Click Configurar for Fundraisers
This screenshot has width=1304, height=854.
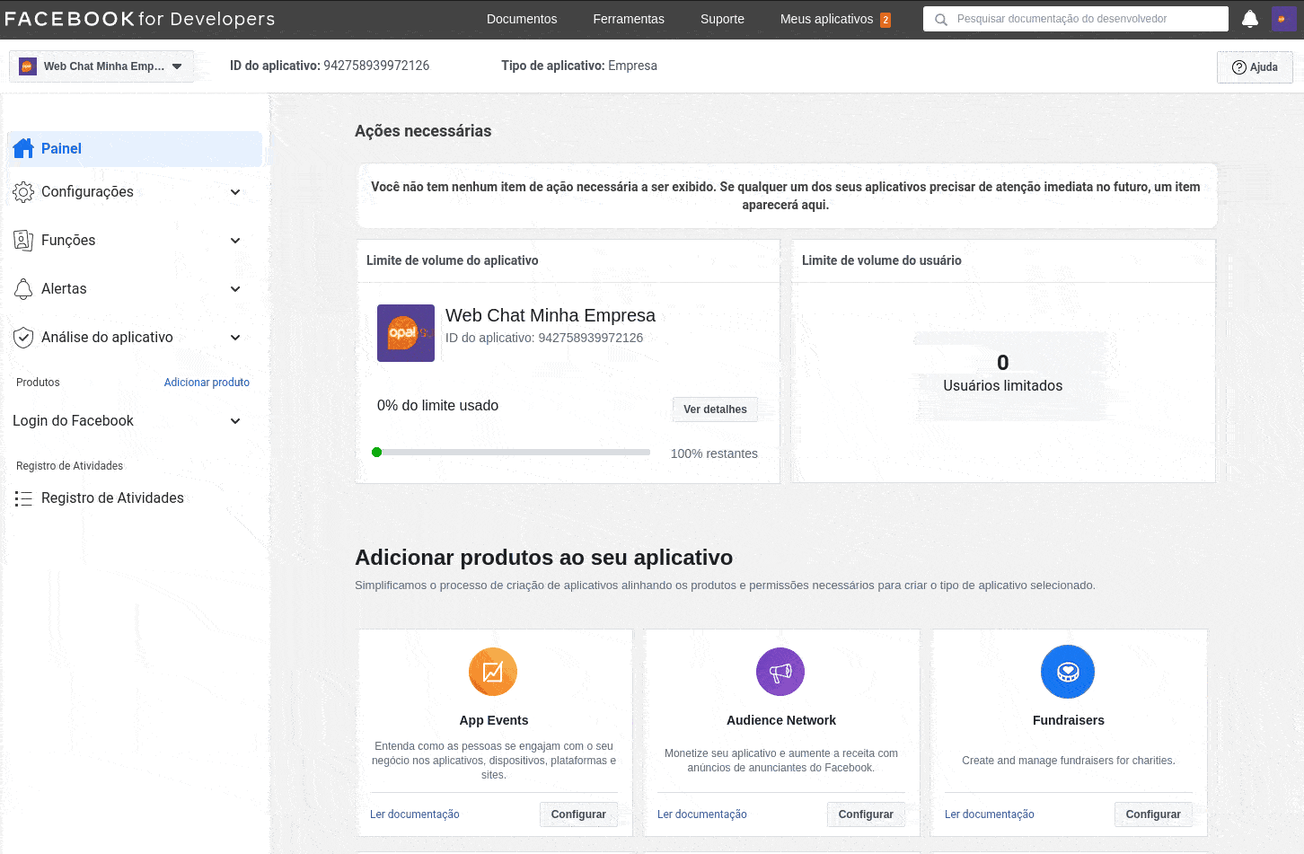pos(1153,814)
